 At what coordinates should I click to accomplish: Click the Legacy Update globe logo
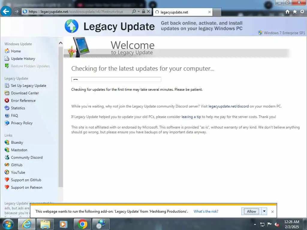72,26
